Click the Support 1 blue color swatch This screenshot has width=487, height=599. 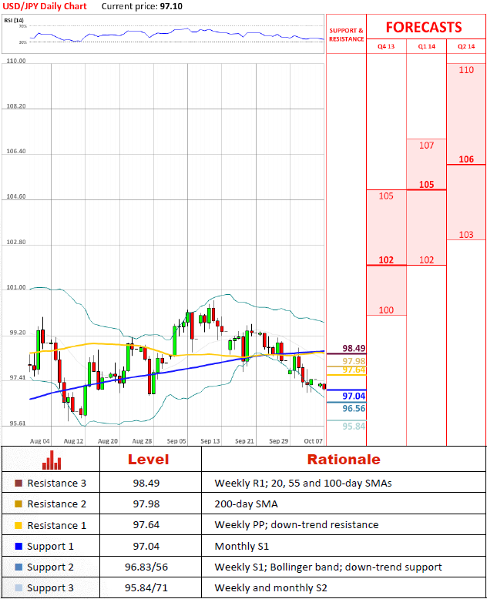coord(18,547)
